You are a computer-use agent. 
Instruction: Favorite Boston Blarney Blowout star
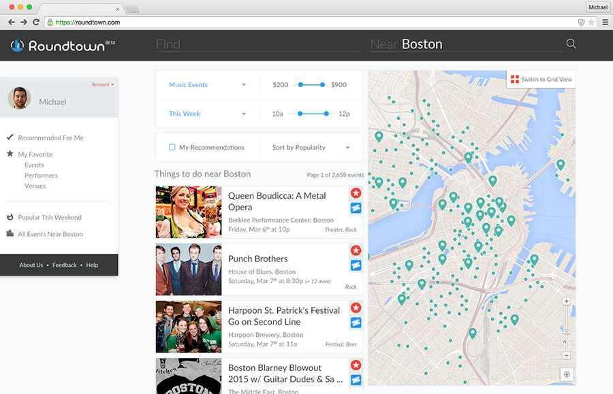356,365
